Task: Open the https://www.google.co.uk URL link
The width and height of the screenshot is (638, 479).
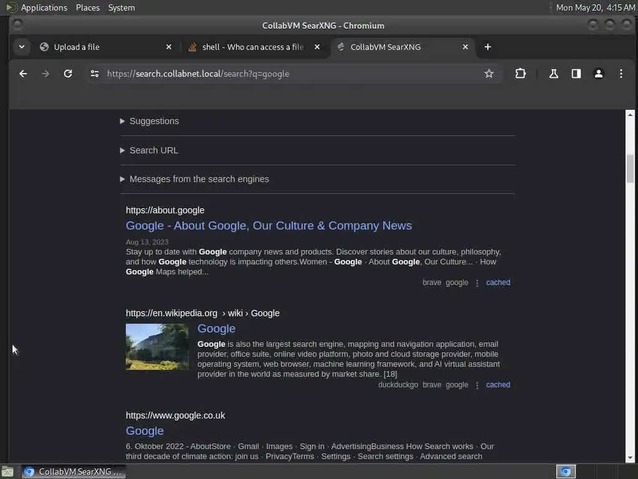Action: click(175, 415)
